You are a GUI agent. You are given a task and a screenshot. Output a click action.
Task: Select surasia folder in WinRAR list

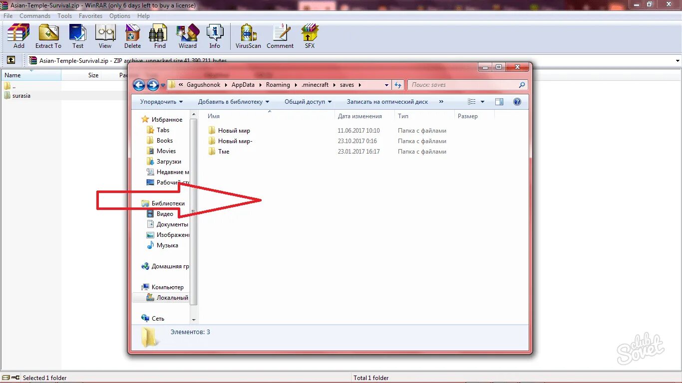pyautogui.click(x=17, y=96)
